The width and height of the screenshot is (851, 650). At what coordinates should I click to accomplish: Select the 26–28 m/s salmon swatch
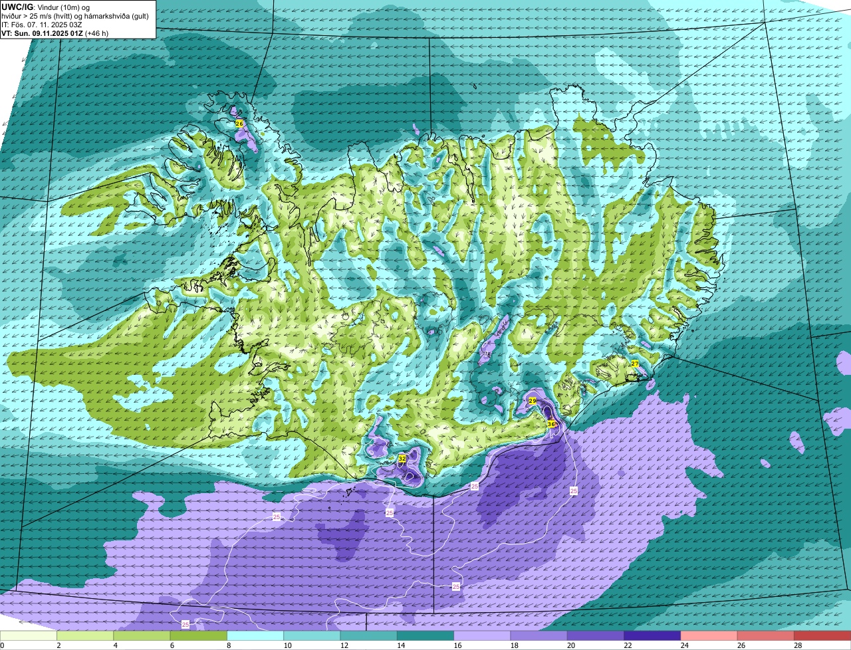click(x=766, y=636)
